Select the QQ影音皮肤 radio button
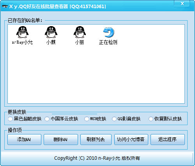The height and width of the screenshot is (166, 195). coord(114,119)
